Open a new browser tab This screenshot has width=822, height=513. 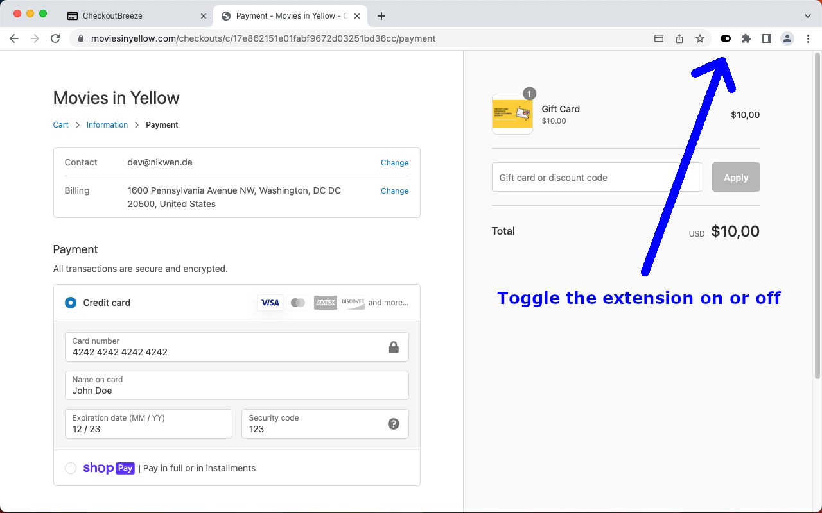click(x=381, y=16)
